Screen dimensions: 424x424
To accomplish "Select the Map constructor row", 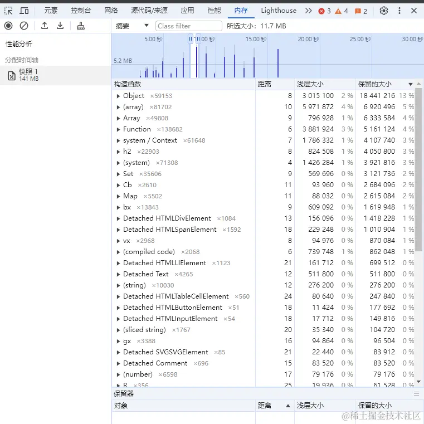I will pos(264,196).
